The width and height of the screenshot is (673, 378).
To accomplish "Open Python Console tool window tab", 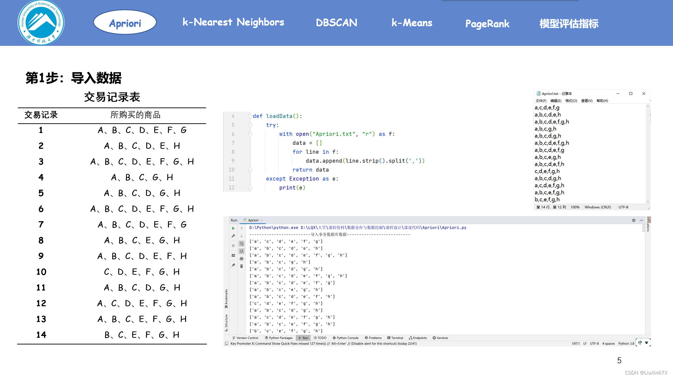I will [x=346, y=338].
